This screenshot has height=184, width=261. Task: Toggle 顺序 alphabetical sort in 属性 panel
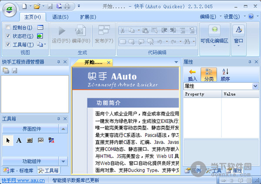pyautogui.click(x=225, y=75)
